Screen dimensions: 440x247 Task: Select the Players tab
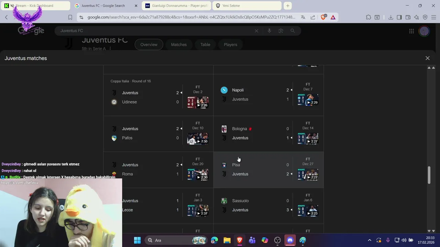coord(230,45)
